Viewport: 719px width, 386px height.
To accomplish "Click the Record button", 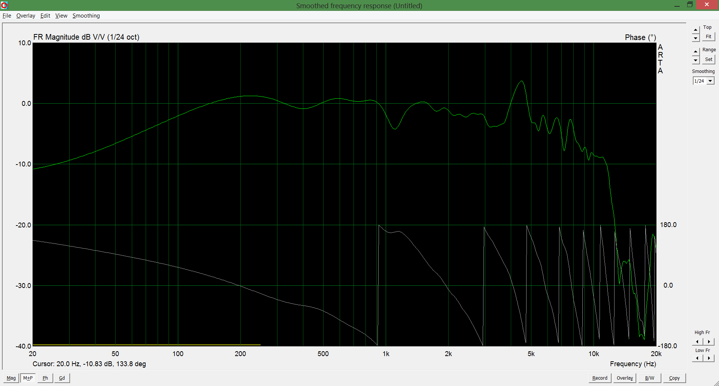I will pyautogui.click(x=600, y=378).
